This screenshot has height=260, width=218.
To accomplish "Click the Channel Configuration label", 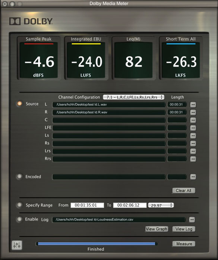I will point(79,97).
